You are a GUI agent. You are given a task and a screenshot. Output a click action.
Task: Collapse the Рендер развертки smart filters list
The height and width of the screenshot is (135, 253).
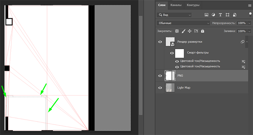pyautogui.click(x=247, y=42)
